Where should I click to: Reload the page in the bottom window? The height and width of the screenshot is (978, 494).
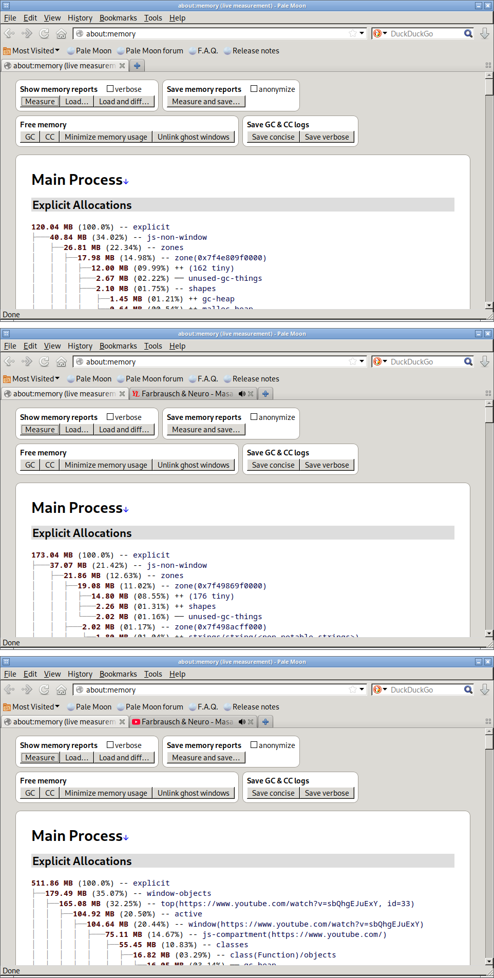[44, 689]
